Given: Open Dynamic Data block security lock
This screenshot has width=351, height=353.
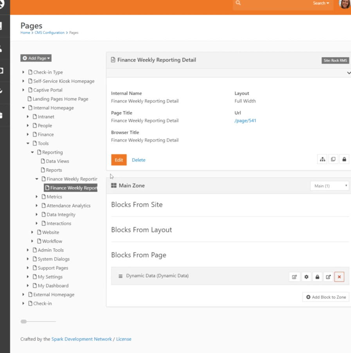Looking at the screenshot, I should click(x=317, y=277).
